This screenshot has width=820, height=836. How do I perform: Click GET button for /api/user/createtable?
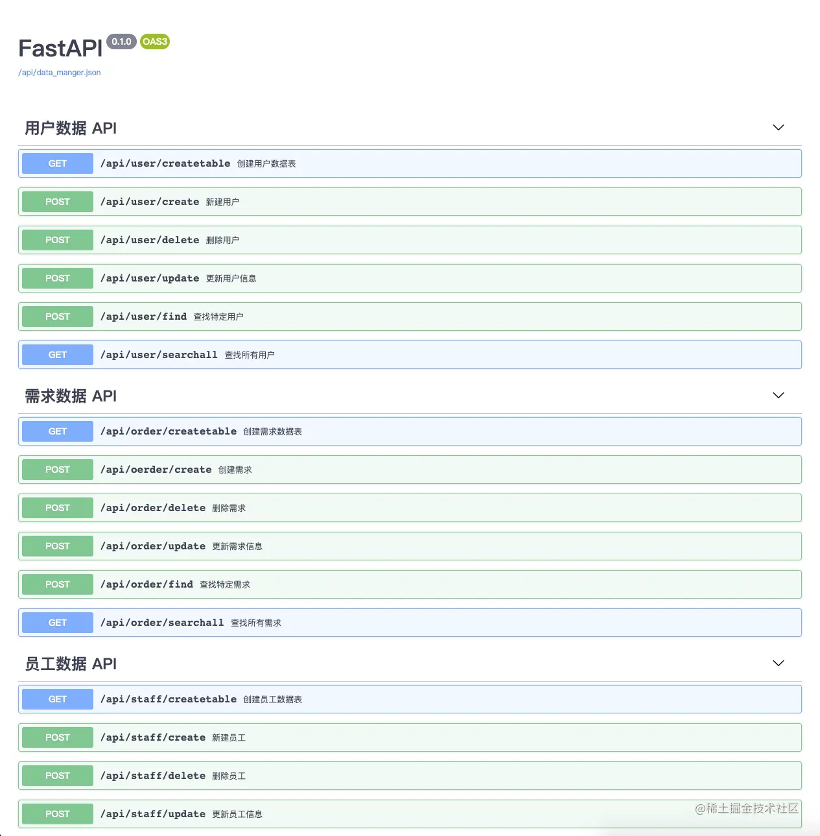tap(58, 163)
